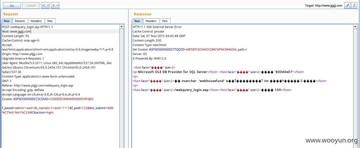The width and height of the screenshot is (360, 148).
Task: Switch to the Response Hex tab
Action: [x=165, y=21]
